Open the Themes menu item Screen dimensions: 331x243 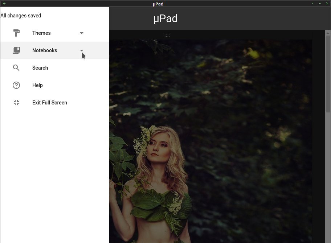[x=55, y=33]
